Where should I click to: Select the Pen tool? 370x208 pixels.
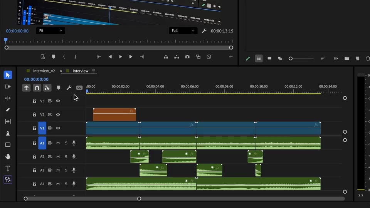[x=8, y=133]
